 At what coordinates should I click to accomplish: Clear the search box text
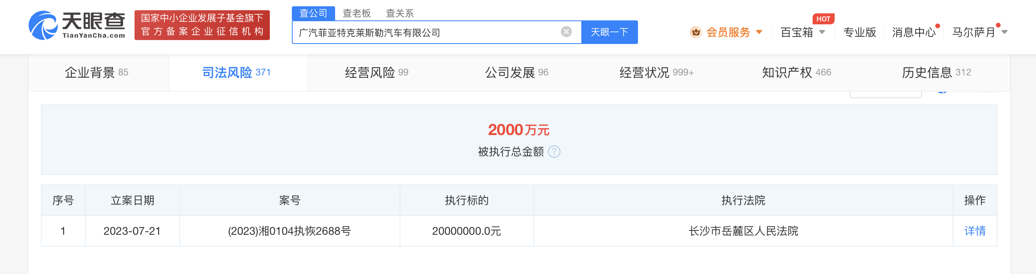tap(566, 32)
